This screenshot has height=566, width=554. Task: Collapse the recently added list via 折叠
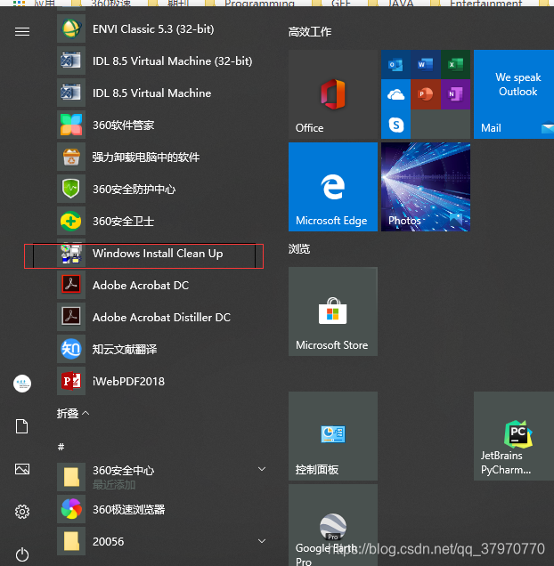coord(73,413)
